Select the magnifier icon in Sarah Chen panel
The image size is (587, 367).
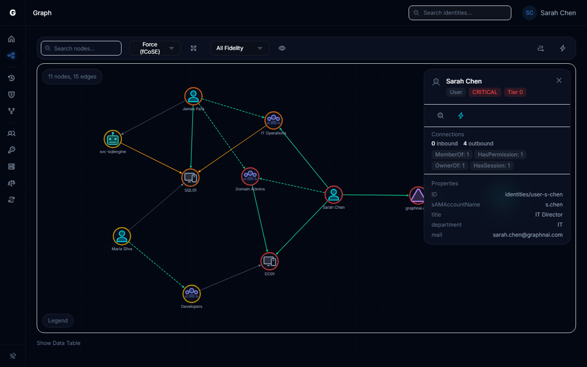440,116
